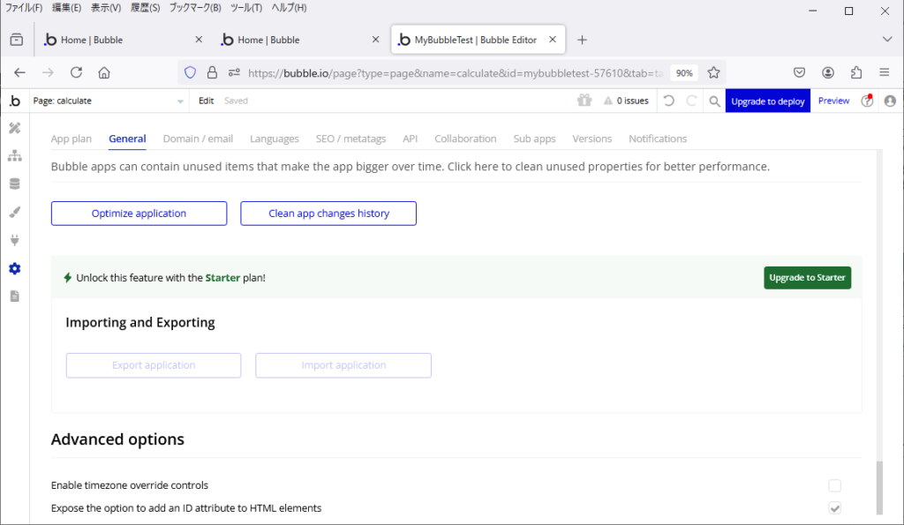The image size is (904, 525).
Task: Open the Firefox account icon
Action: 828,72
